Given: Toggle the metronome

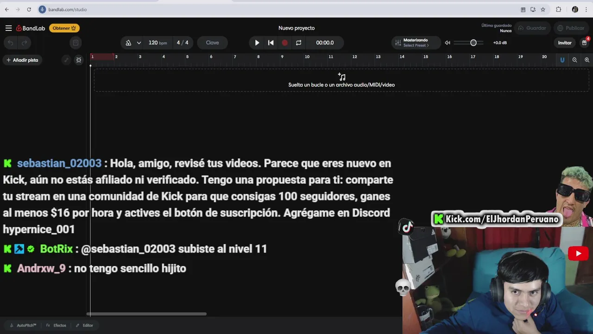Looking at the screenshot, I should tap(128, 43).
